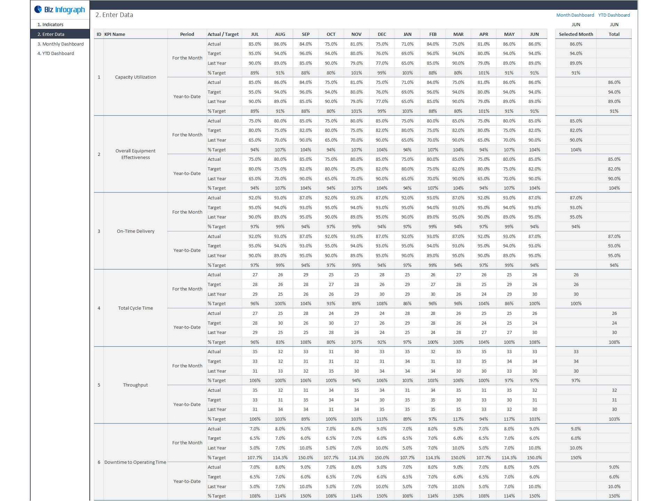
Task: Click the DEC month column header
Action: (382, 34)
